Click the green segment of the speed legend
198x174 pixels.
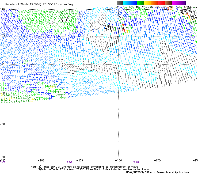coord(141,3)
